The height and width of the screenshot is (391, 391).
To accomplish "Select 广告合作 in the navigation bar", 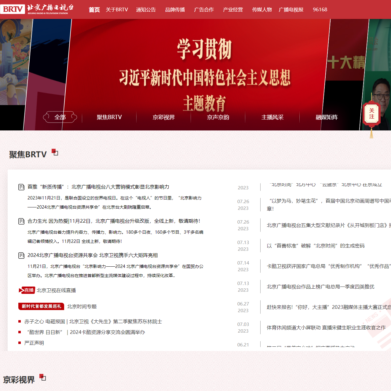I will (204, 10).
